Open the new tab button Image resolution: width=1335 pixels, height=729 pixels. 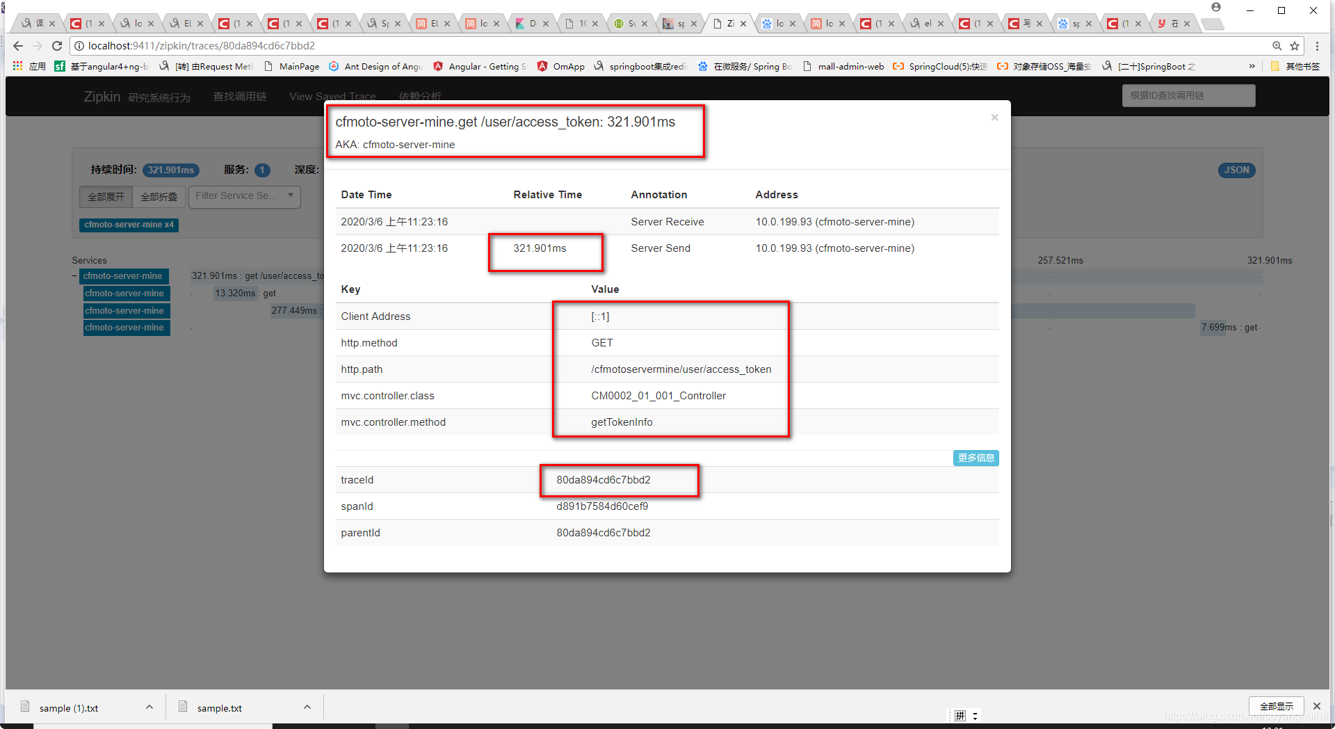pyautogui.click(x=1212, y=24)
